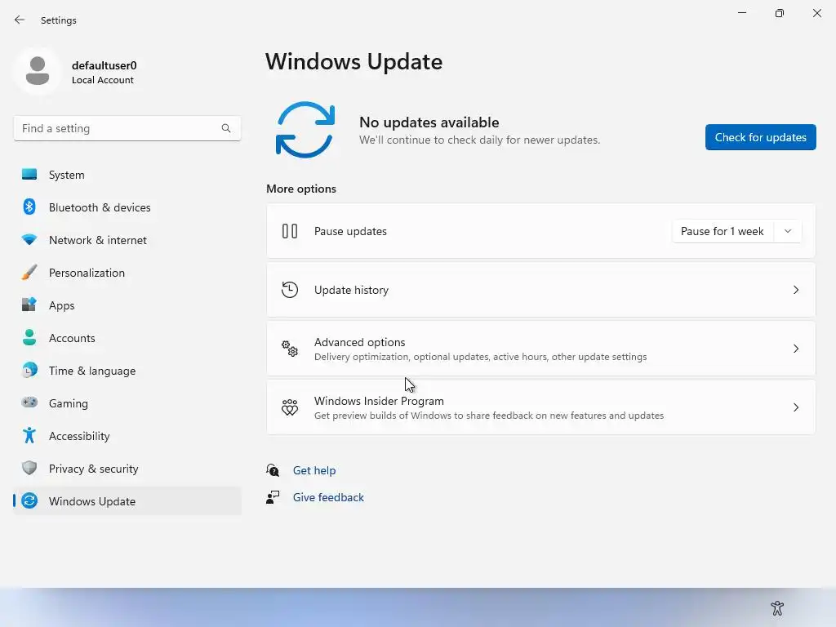Expand Update history chevron

tap(796, 290)
